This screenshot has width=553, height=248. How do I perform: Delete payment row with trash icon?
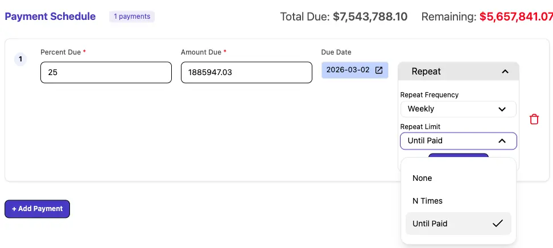[534, 119]
